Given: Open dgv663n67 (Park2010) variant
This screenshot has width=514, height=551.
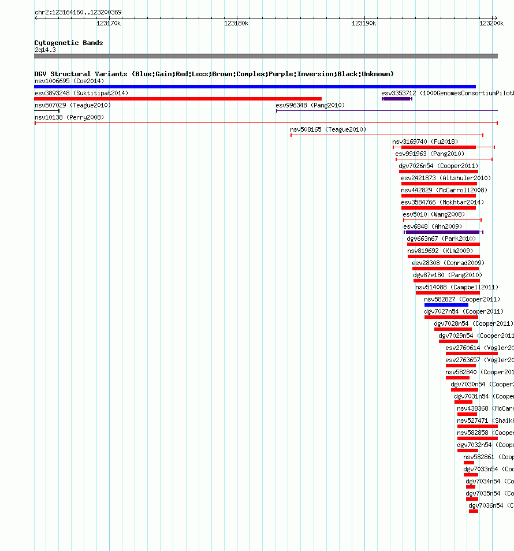Looking at the screenshot, I should click(441, 239).
